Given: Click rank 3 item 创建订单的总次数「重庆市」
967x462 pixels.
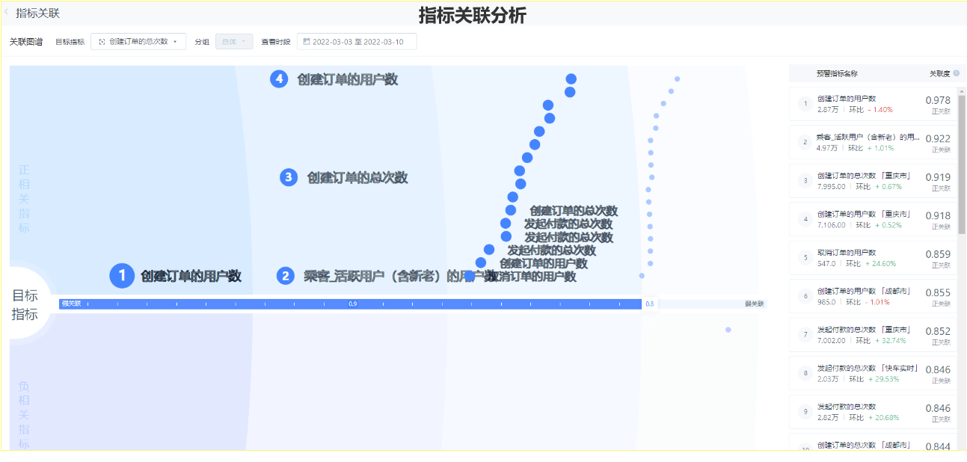Looking at the screenshot, I should 872,181.
